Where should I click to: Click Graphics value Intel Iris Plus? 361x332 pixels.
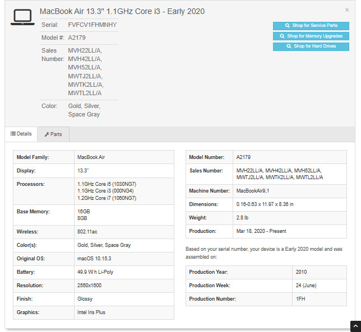(91, 312)
